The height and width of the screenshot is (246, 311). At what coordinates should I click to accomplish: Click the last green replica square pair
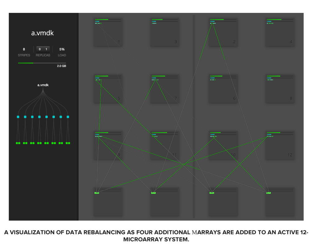68,143
